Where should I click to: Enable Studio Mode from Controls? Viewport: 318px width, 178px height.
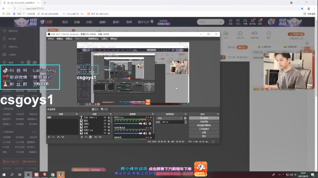click(204, 129)
